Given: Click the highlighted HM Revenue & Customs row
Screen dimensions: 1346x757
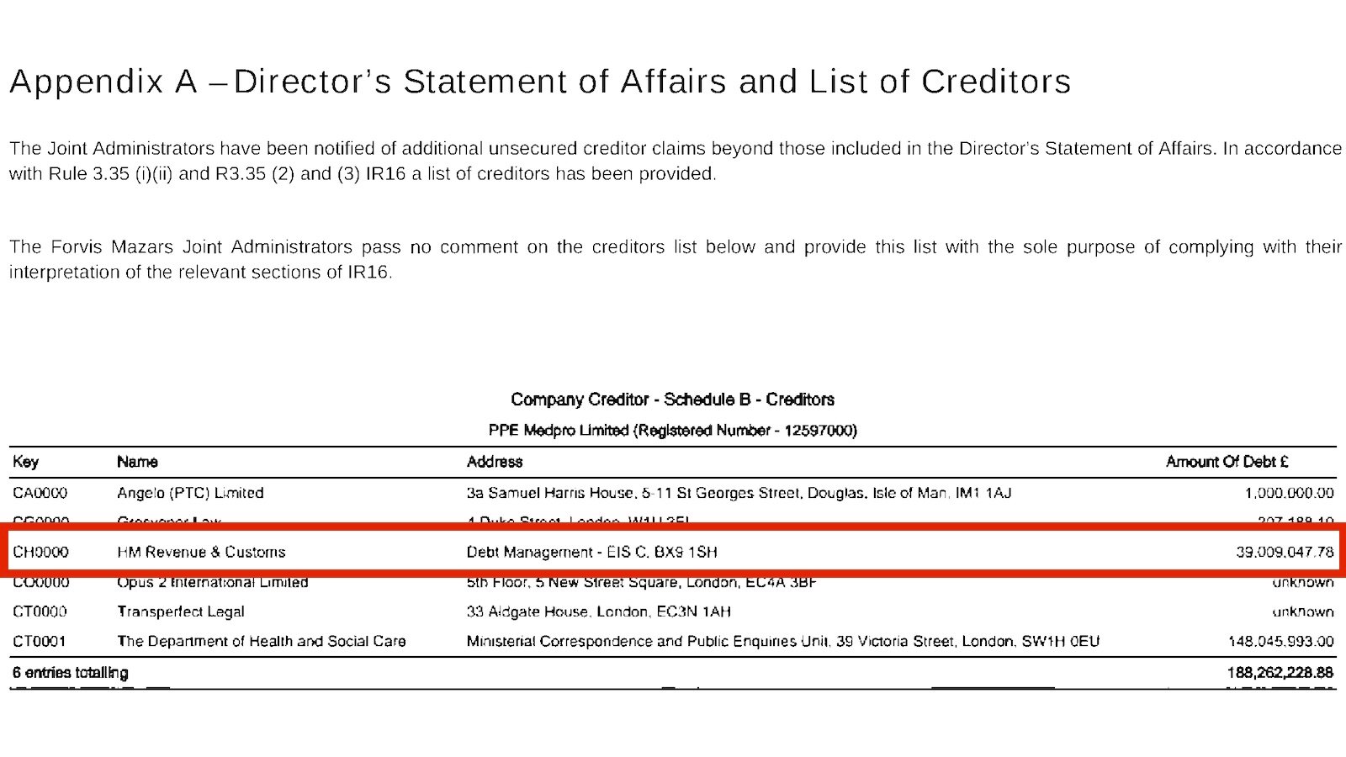Looking at the screenshot, I should pos(673,552).
